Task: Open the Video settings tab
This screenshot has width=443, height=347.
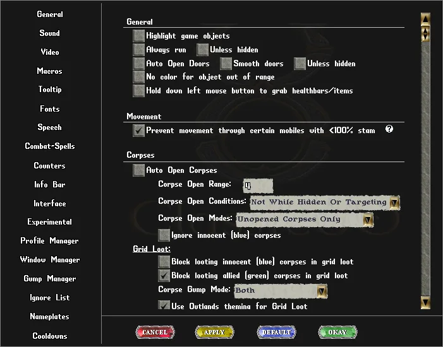Action: [x=50, y=52]
